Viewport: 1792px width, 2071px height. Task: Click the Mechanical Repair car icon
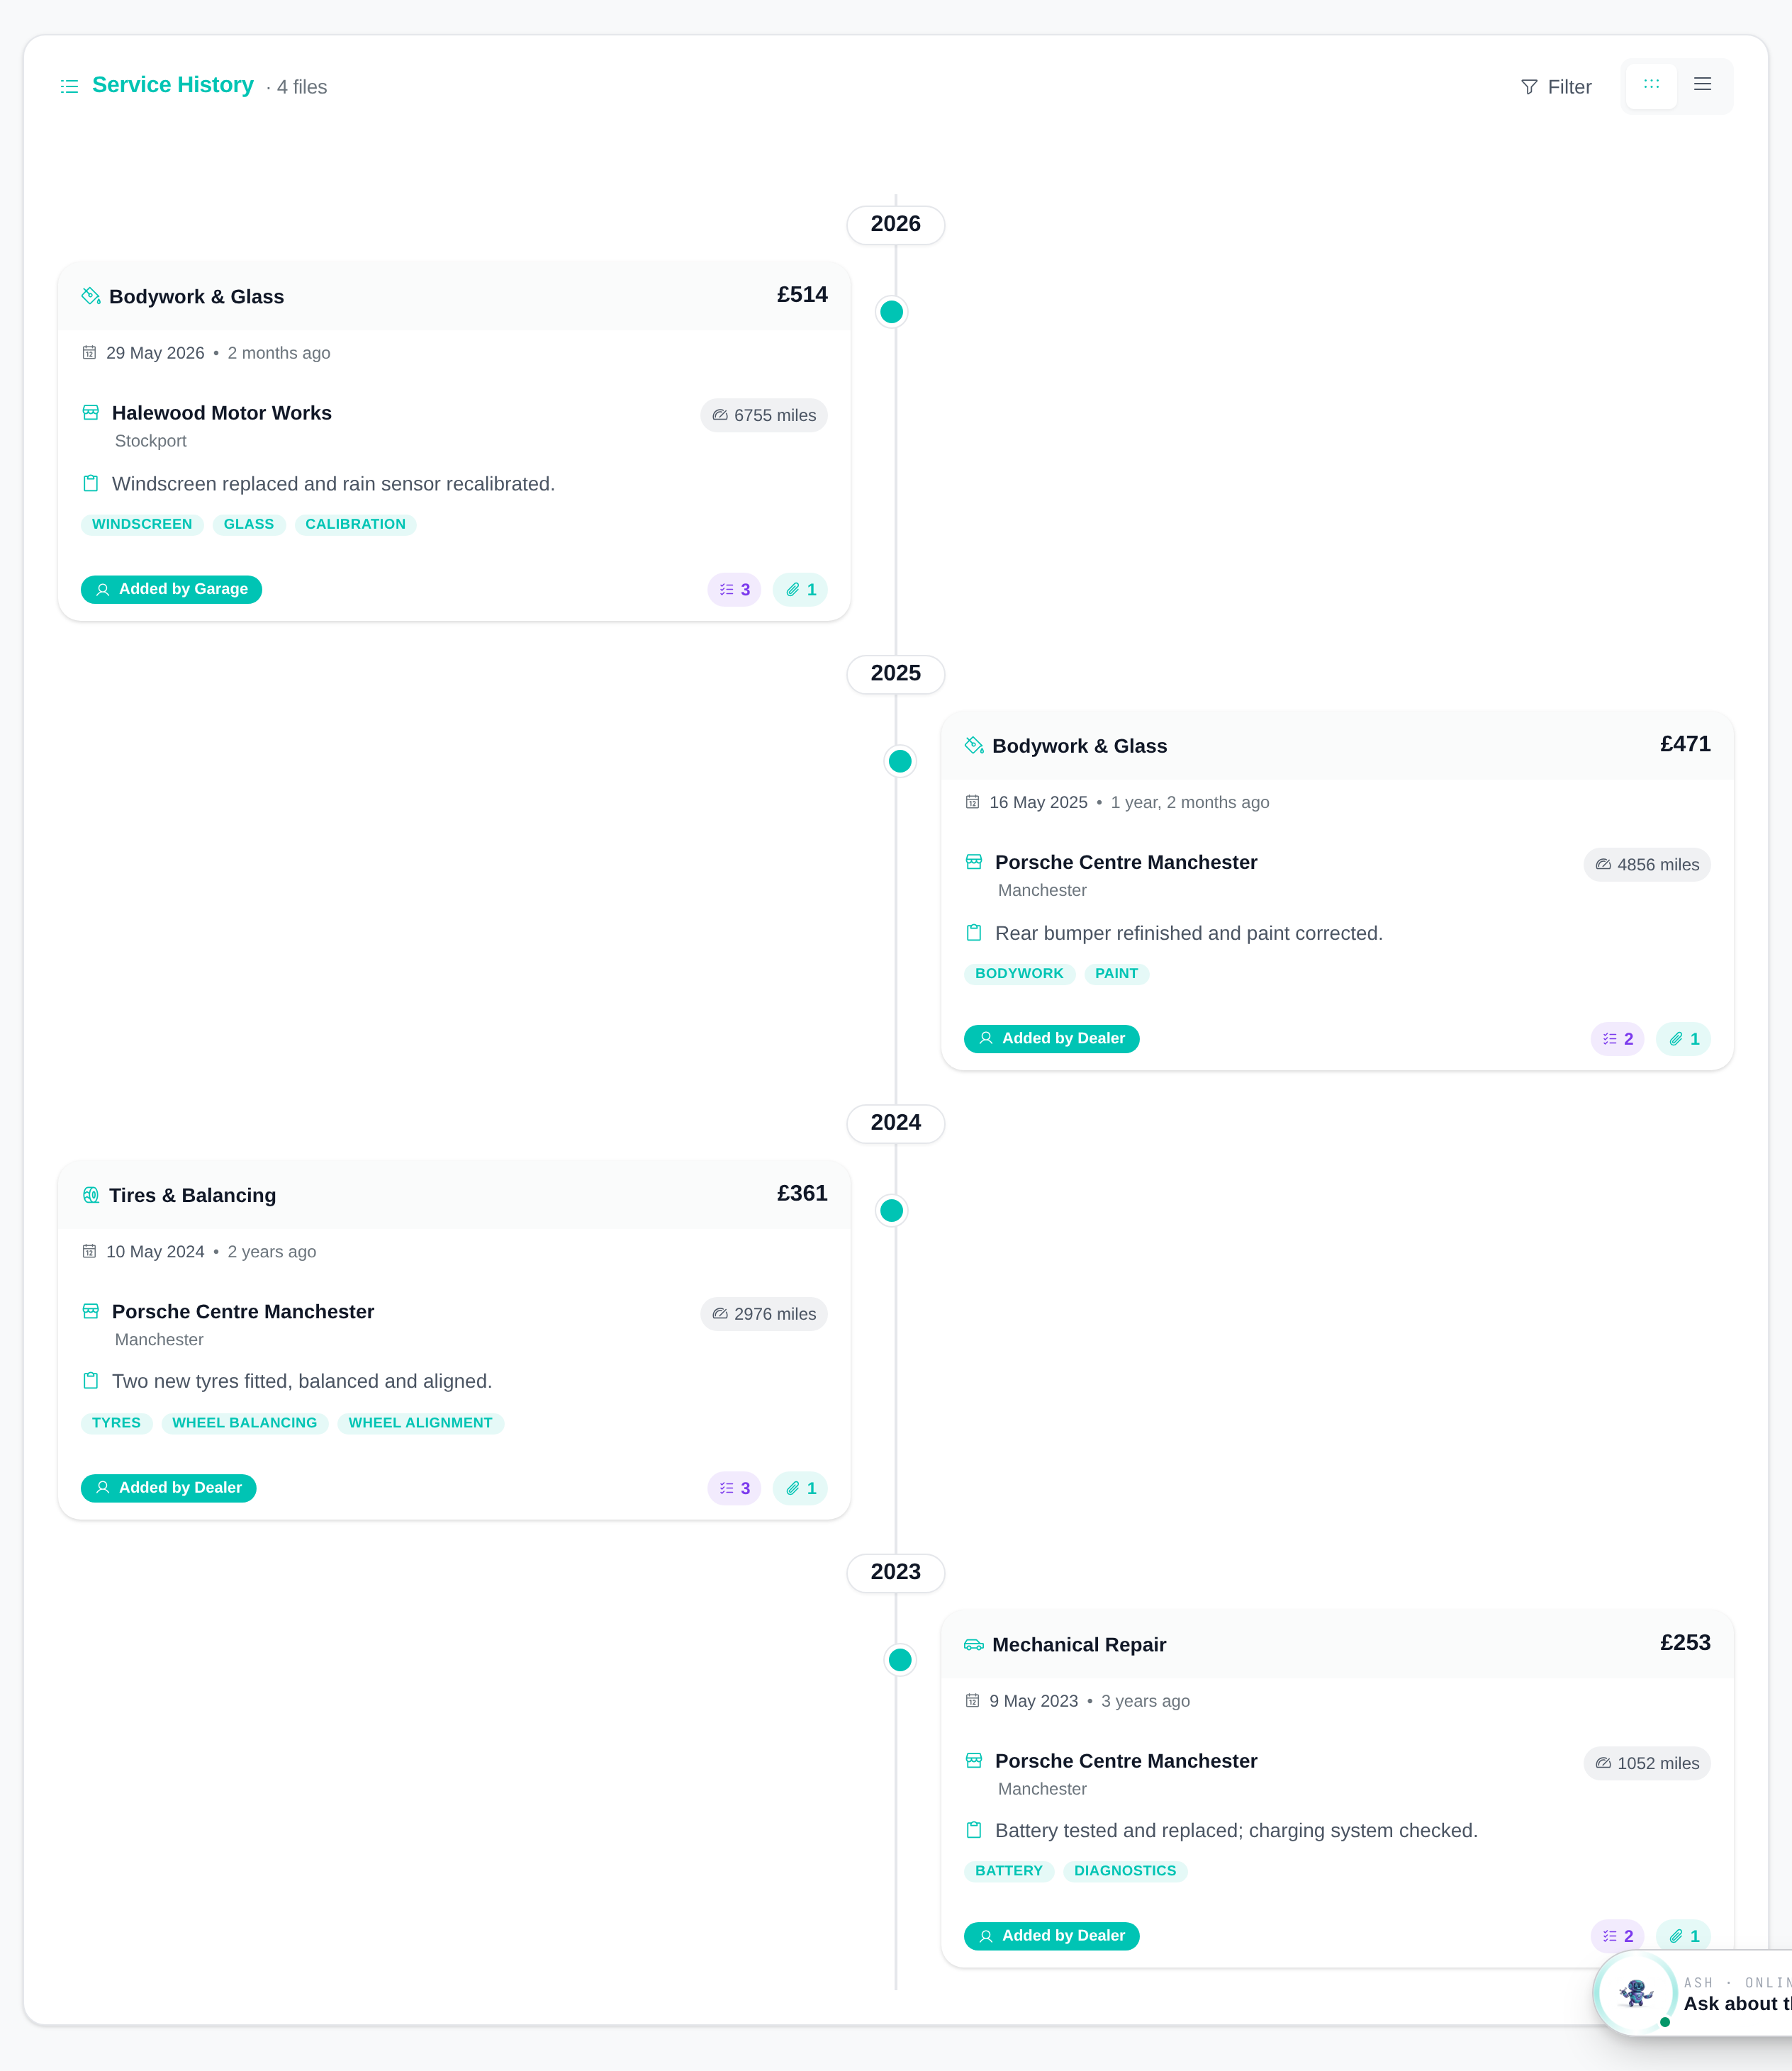[x=973, y=1645]
